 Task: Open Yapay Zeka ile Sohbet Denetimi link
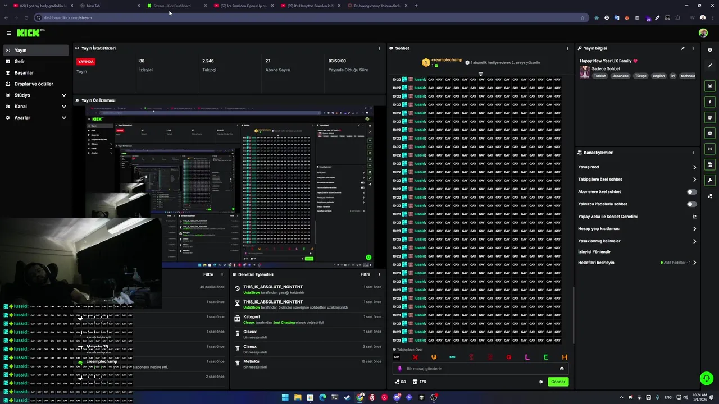[x=694, y=217]
